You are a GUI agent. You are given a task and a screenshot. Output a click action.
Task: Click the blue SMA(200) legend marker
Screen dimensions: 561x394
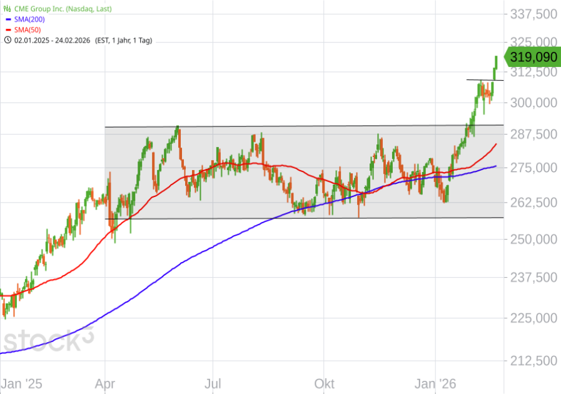(x=8, y=19)
